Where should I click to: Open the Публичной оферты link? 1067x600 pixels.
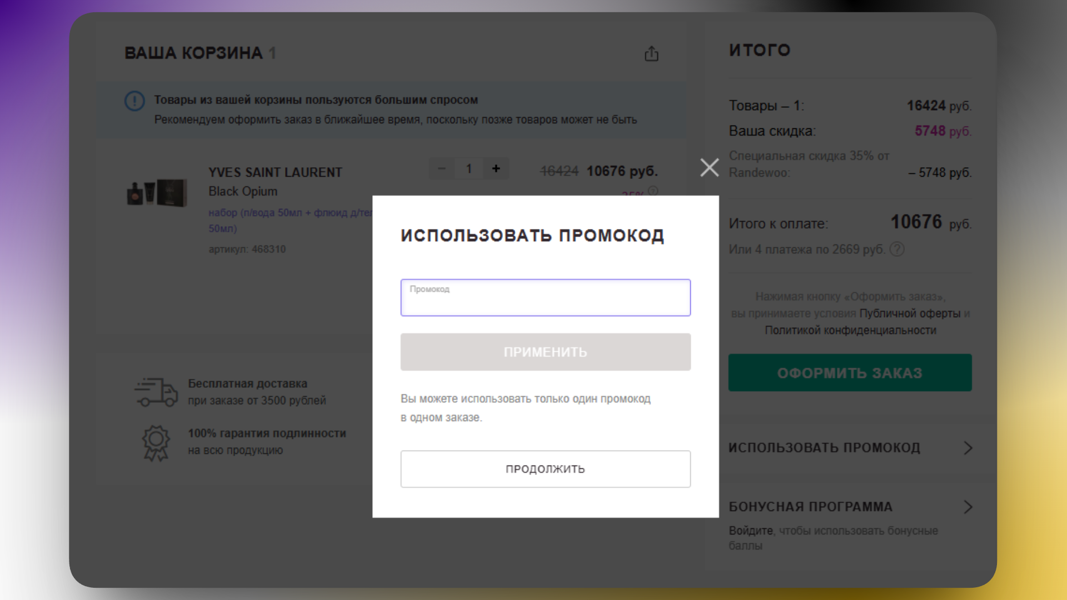tap(910, 313)
